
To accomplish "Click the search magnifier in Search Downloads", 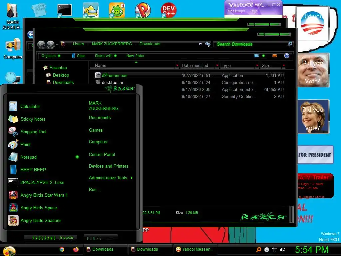I will (x=290, y=44).
